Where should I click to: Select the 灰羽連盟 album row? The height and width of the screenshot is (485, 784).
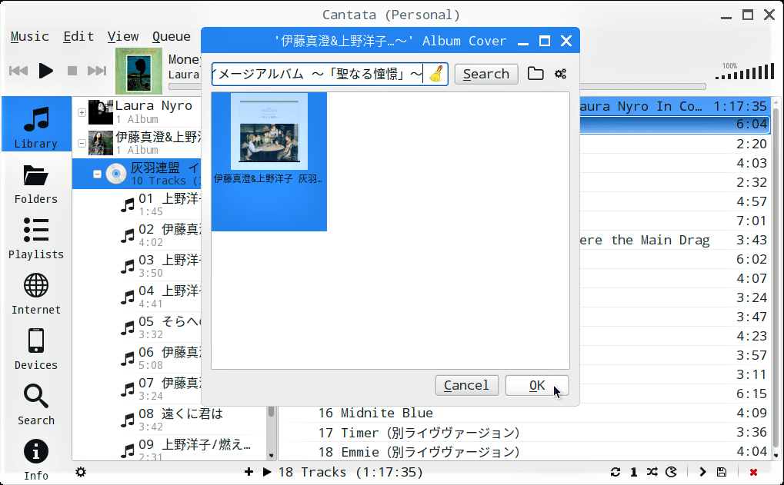136,174
